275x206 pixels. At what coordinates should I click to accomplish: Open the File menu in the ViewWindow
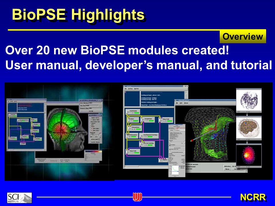click(x=177, y=103)
